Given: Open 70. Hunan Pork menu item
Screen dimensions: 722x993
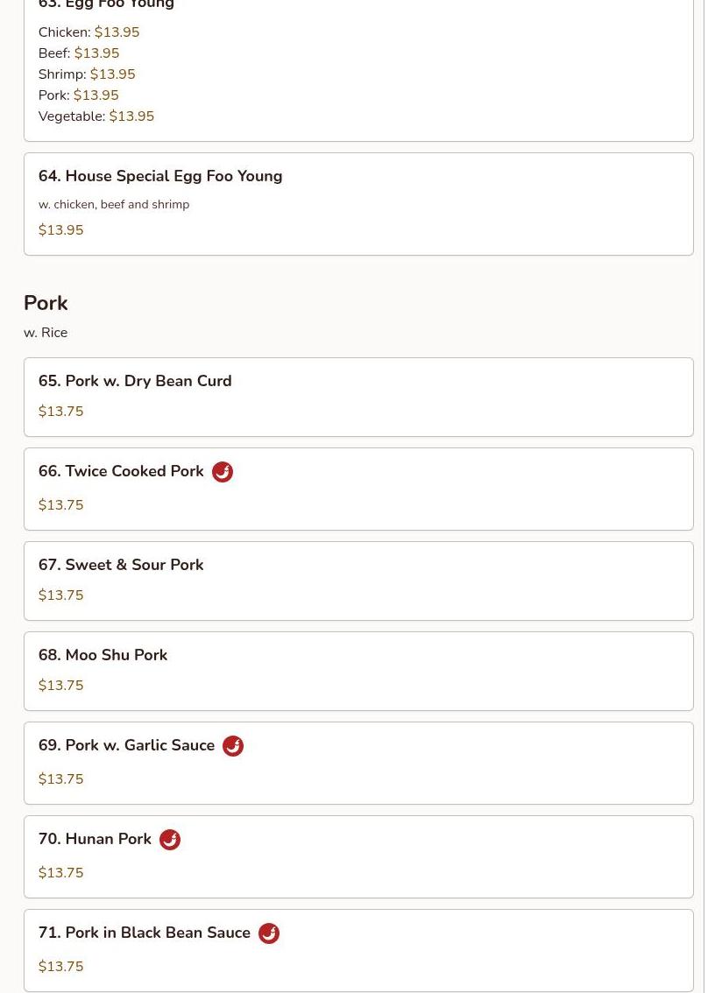Looking at the screenshot, I should [95, 839].
